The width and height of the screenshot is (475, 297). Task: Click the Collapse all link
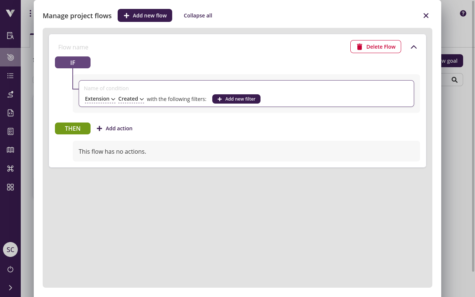coord(198,16)
